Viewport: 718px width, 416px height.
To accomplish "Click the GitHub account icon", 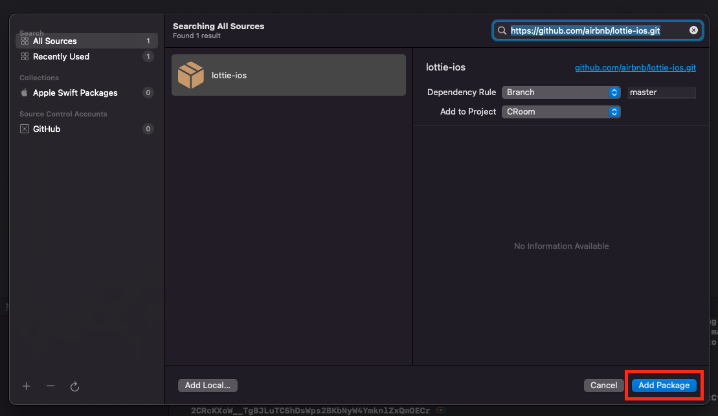I will [24, 129].
